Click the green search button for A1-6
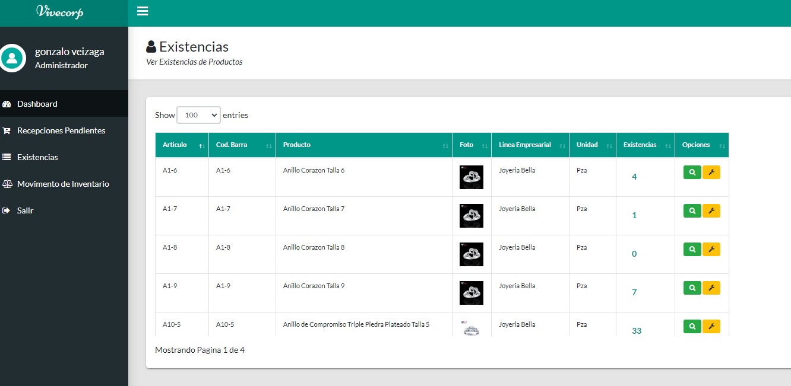 tap(692, 173)
